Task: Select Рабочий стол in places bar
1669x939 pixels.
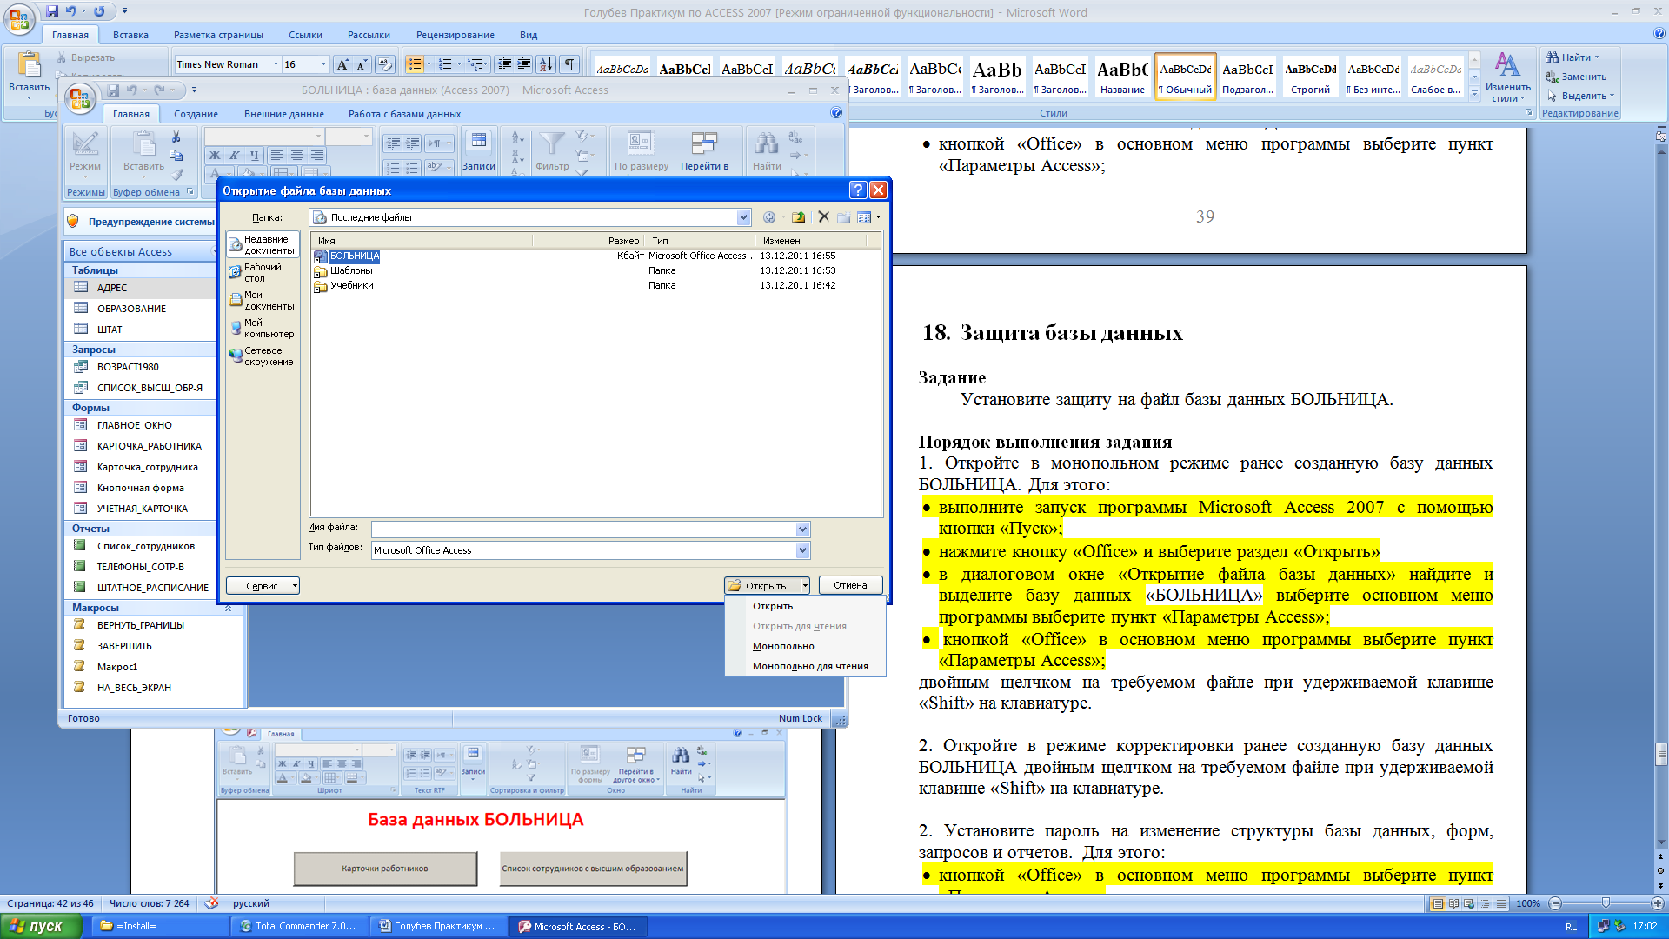Action: tap(262, 273)
